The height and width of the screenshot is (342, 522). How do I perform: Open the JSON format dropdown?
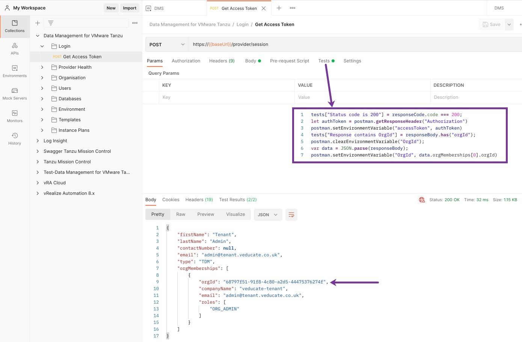pyautogui.click(x=268, y=215)
